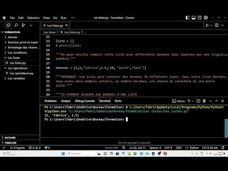Toggle the secondary sidebar layout icon

(x=199, y=18)
